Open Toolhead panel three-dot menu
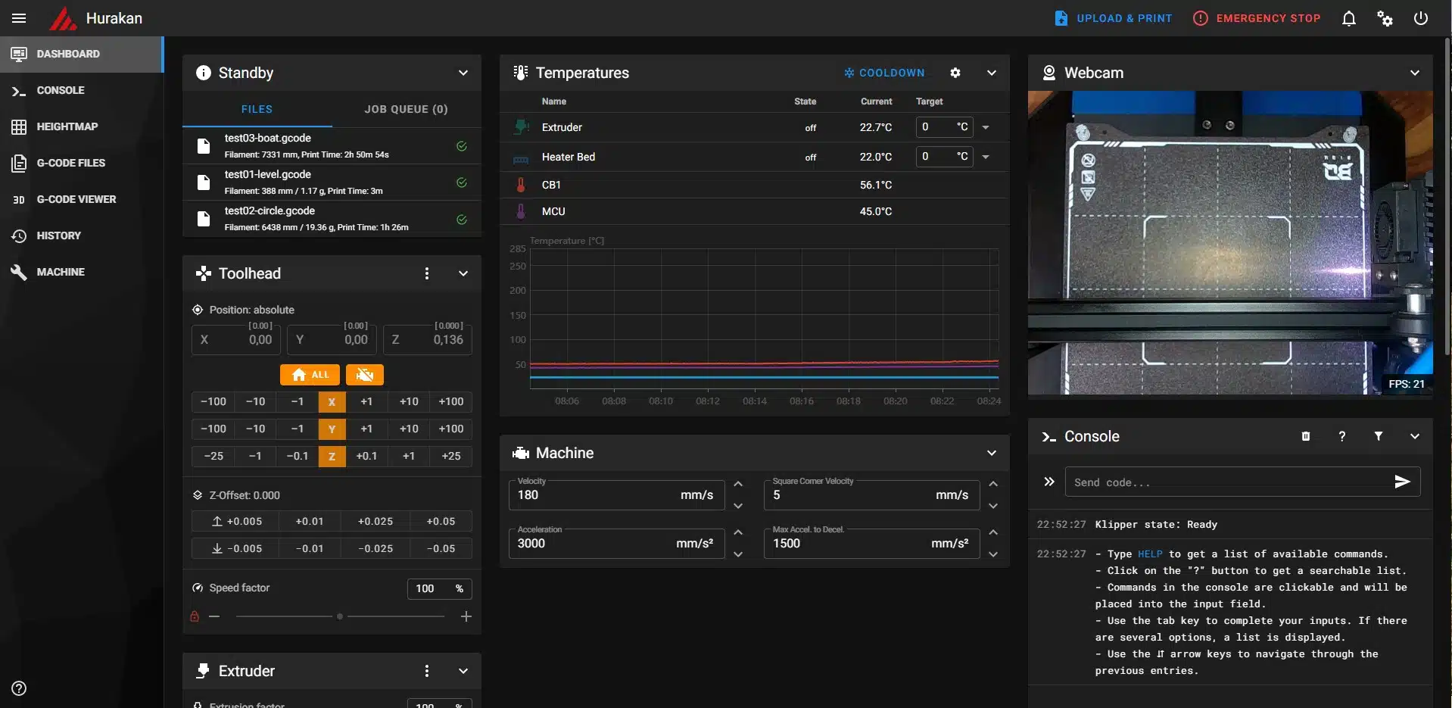This screenshot has height=708, width=1452. (427, 273)
